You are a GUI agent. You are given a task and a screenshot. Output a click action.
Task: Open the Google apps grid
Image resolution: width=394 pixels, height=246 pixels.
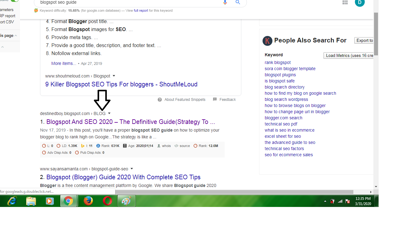click(345, 2)
